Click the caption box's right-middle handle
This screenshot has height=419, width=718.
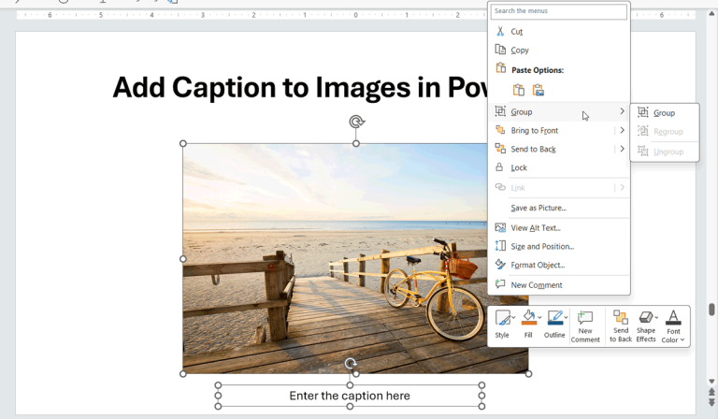(481, 396)
